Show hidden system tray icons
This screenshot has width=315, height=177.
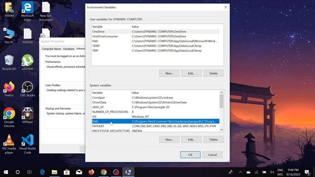click(x=241, y=172)
